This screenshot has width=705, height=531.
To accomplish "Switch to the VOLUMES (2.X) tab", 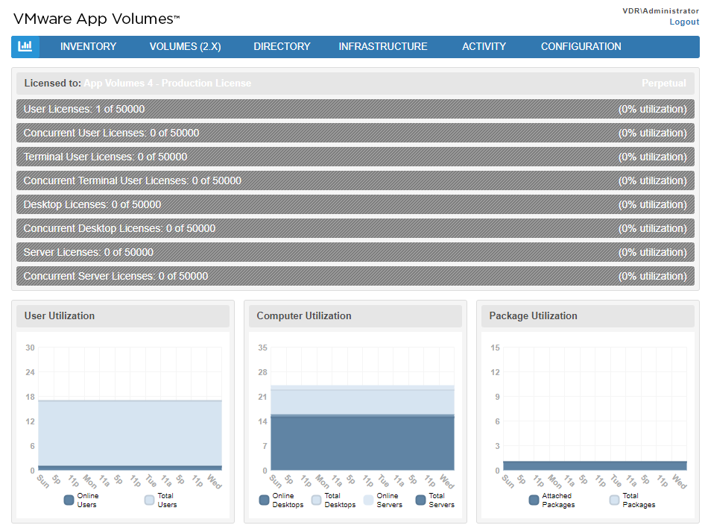I will [186, 46].
